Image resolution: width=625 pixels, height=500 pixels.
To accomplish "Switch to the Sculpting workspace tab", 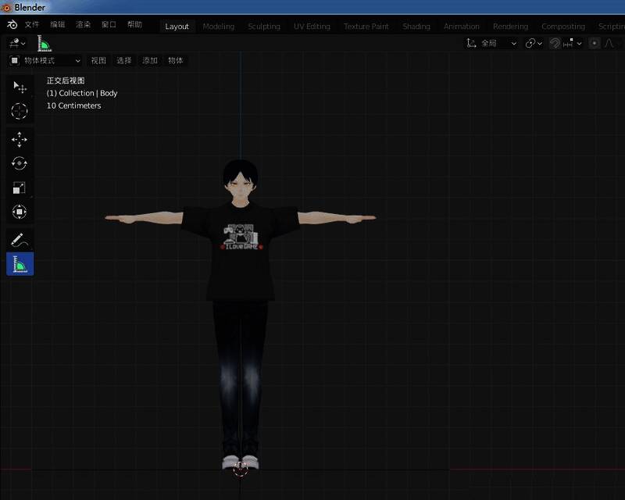I will pos(263,26).
